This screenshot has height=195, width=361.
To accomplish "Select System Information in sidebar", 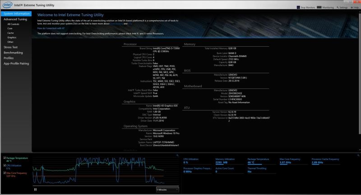I will [16, 14].
